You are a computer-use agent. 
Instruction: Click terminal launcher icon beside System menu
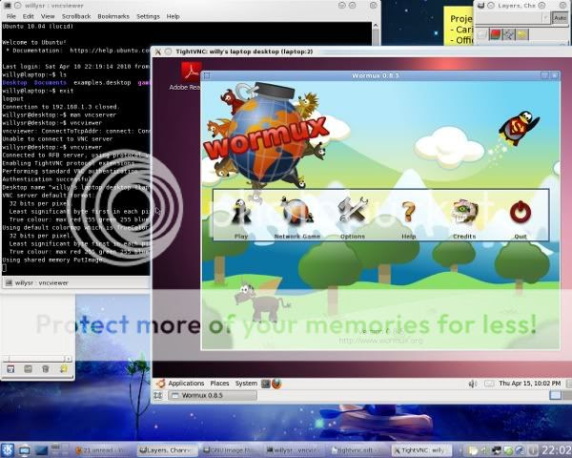266,384
